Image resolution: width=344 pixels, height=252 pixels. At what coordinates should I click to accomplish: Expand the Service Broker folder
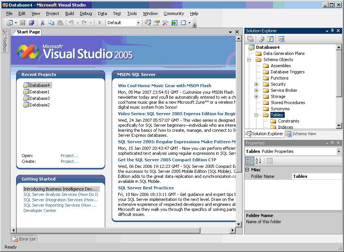click(x=256, y=90)
